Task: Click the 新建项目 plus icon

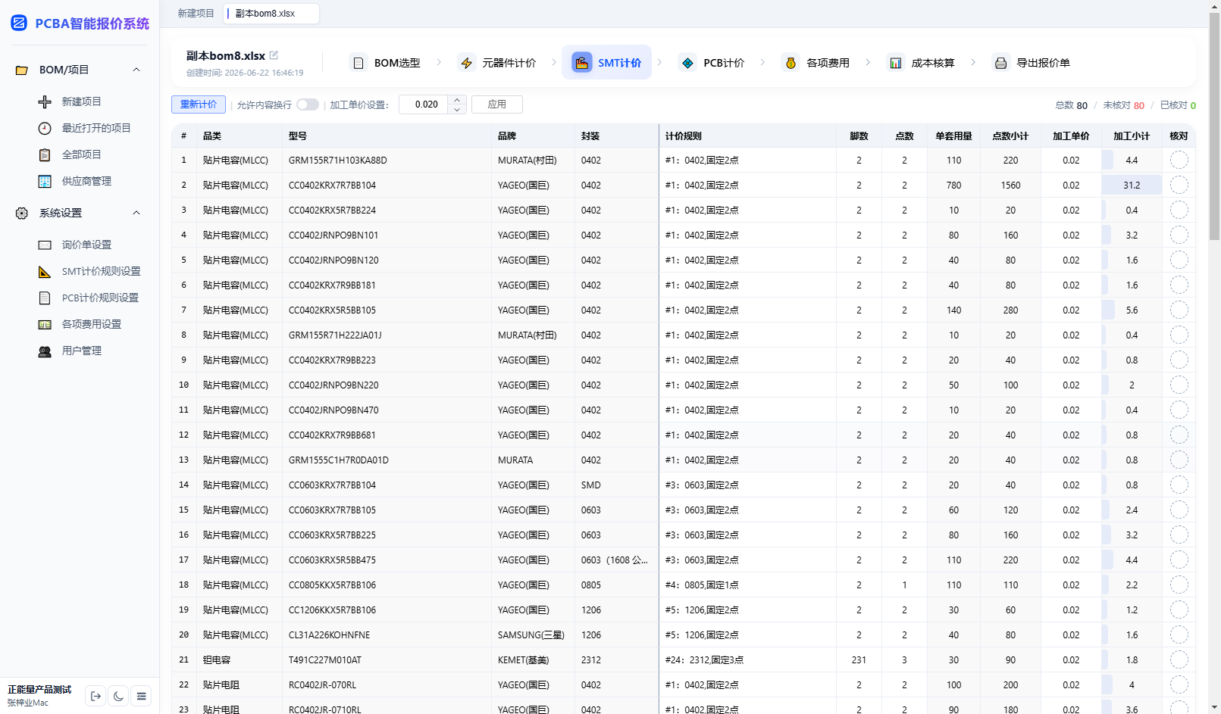Action: [x=45, y=101]
